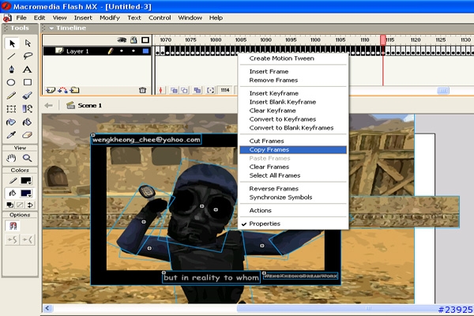Image resolution: width=474 pixels, height=316 pixels.
Task: Select the Ink Bottle tool
Action: click(11, 122)
